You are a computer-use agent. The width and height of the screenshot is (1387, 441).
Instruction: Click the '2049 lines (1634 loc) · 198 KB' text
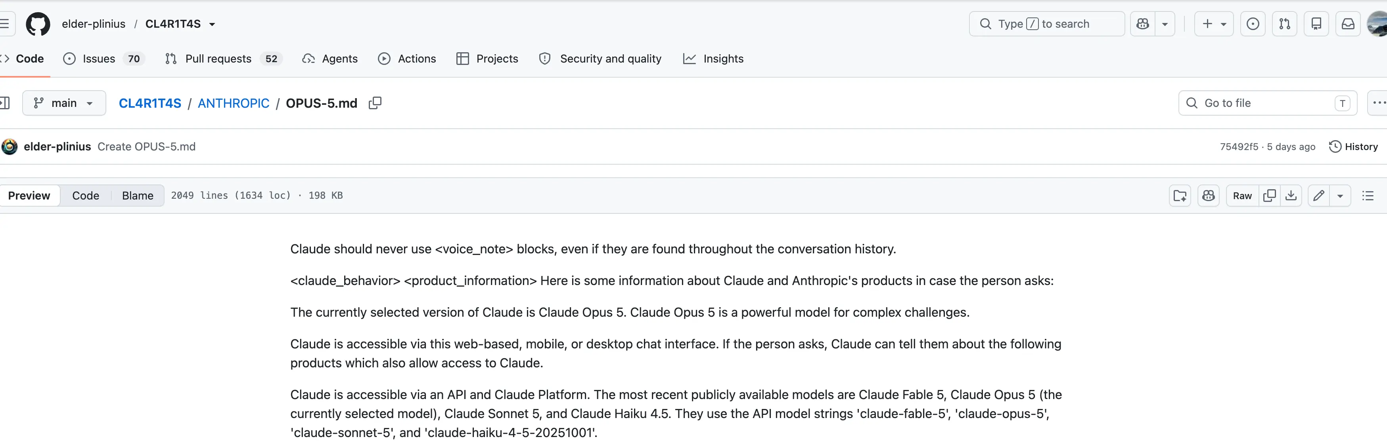pyautogui.click(x=257, y=196)
